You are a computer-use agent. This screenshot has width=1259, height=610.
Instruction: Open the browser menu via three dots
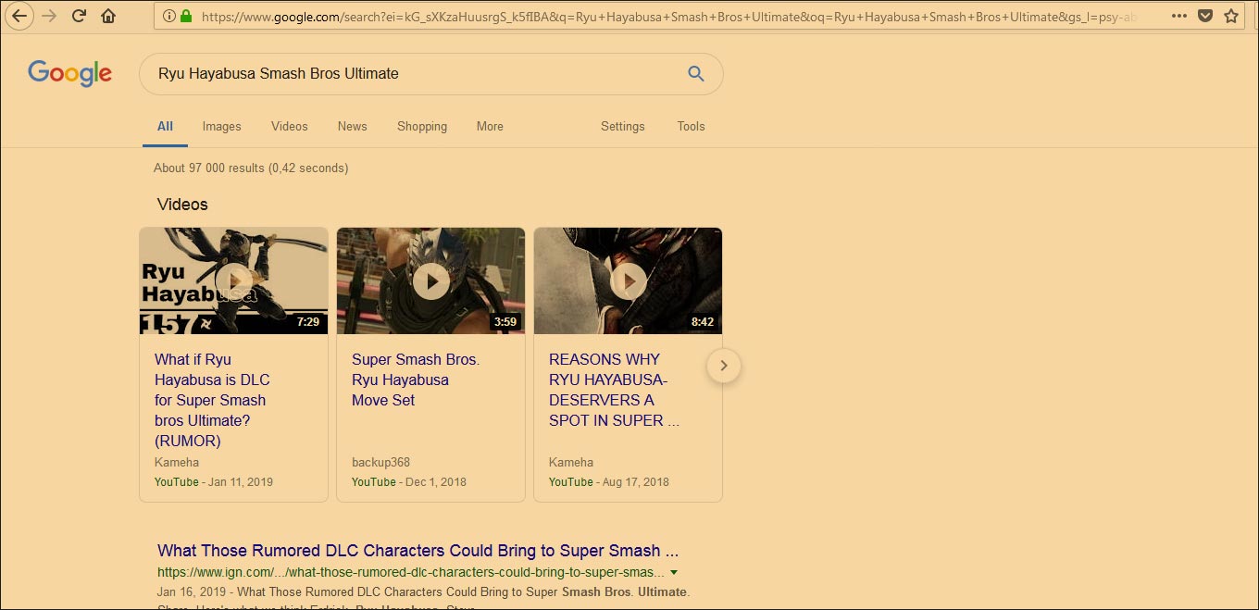click(1179, 16)
